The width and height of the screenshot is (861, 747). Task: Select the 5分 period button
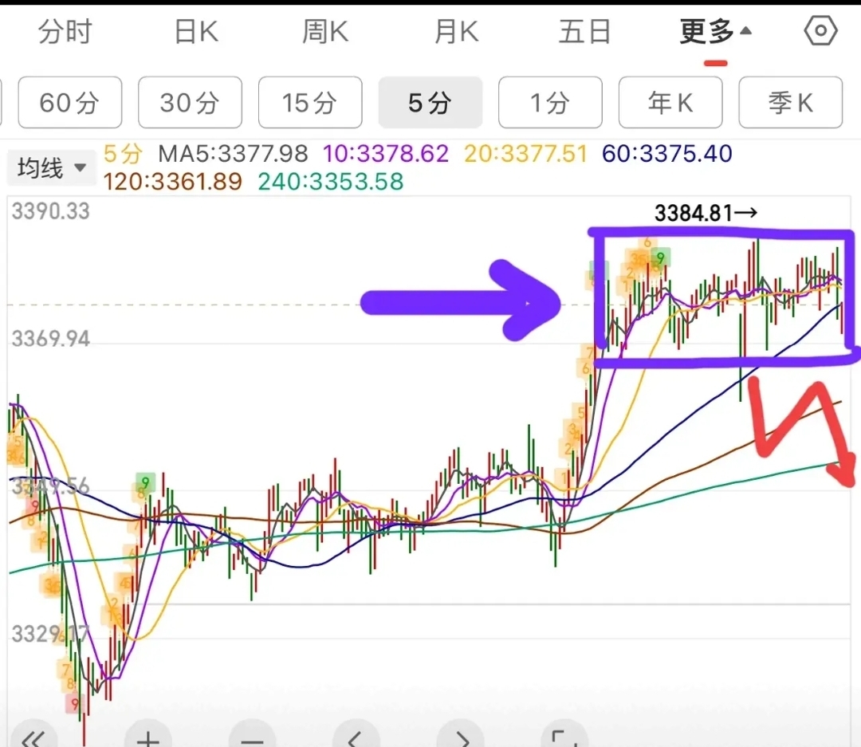(431, 103)
